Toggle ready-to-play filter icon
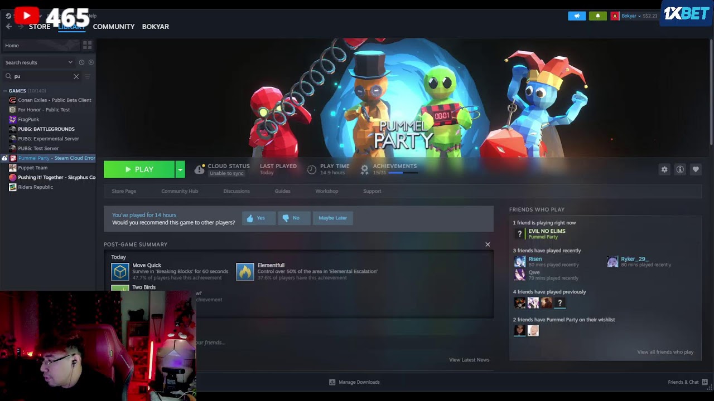 pyautogui.click(x=91, y=62)
